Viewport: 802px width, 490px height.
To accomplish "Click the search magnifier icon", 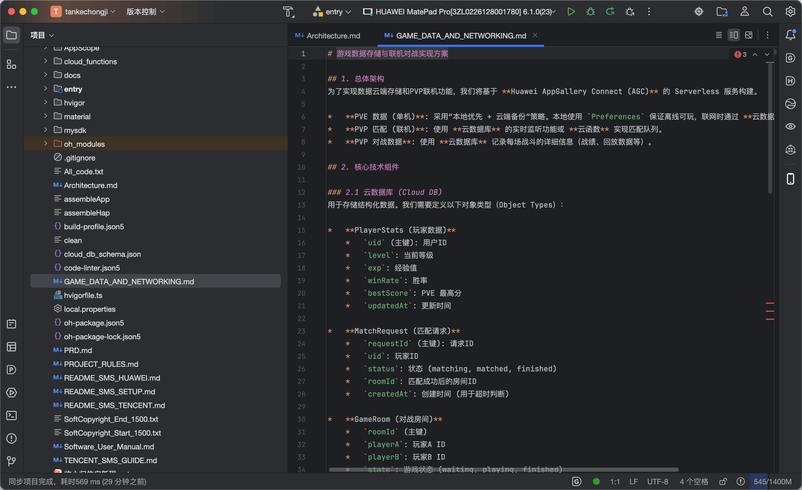I will pyautogui.click(x=768, y=12).
